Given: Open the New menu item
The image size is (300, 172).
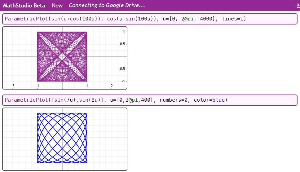Looking at the screenshot, I should click(x=57, y=6).
